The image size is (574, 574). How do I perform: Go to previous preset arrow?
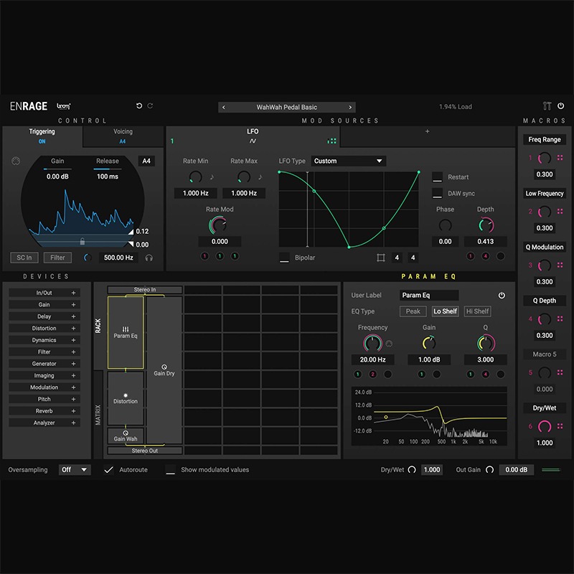click(x=224, y=107)
